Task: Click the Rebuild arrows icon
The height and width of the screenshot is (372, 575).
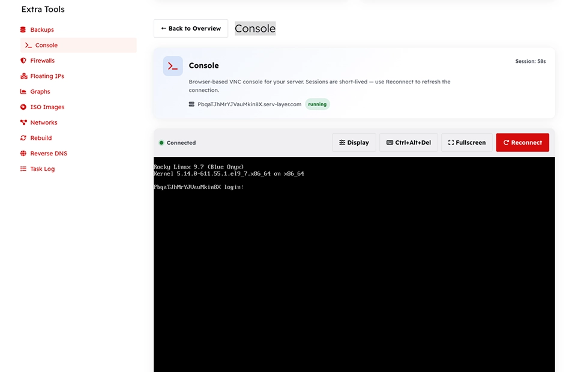Action: tap(23, 138)
